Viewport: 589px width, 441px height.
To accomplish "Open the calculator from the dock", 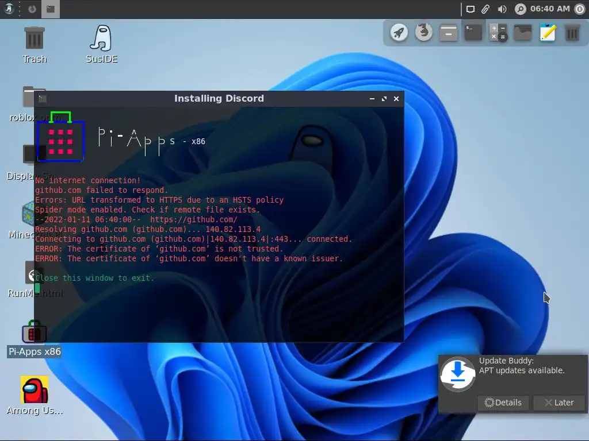I will point(498,33).
